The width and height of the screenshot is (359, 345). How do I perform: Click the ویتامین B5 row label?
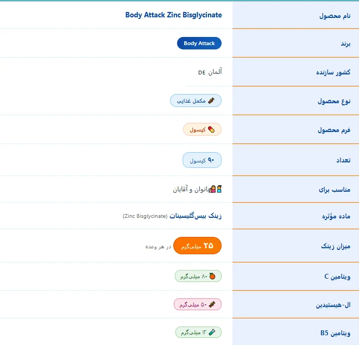click(335, 333)
